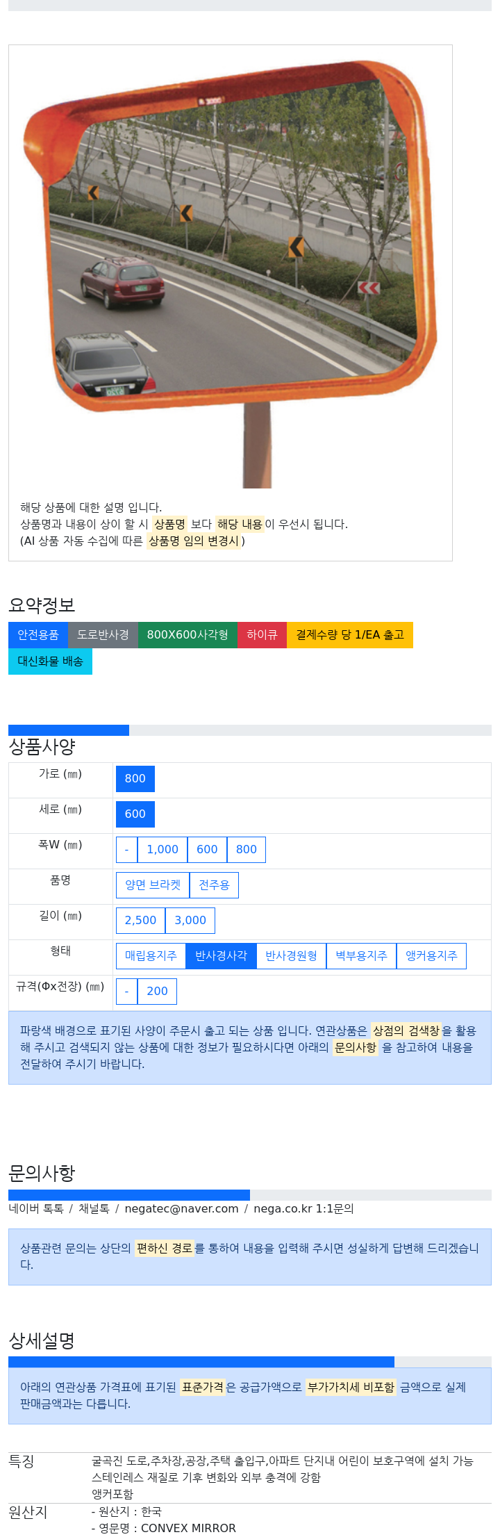The height and width of the screenshot is (1537, 500).
Task: Click the convex road mirror product image
Action: tap(230, 268)
